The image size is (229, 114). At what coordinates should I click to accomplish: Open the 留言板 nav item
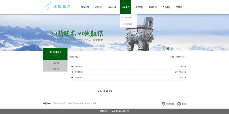179,7
